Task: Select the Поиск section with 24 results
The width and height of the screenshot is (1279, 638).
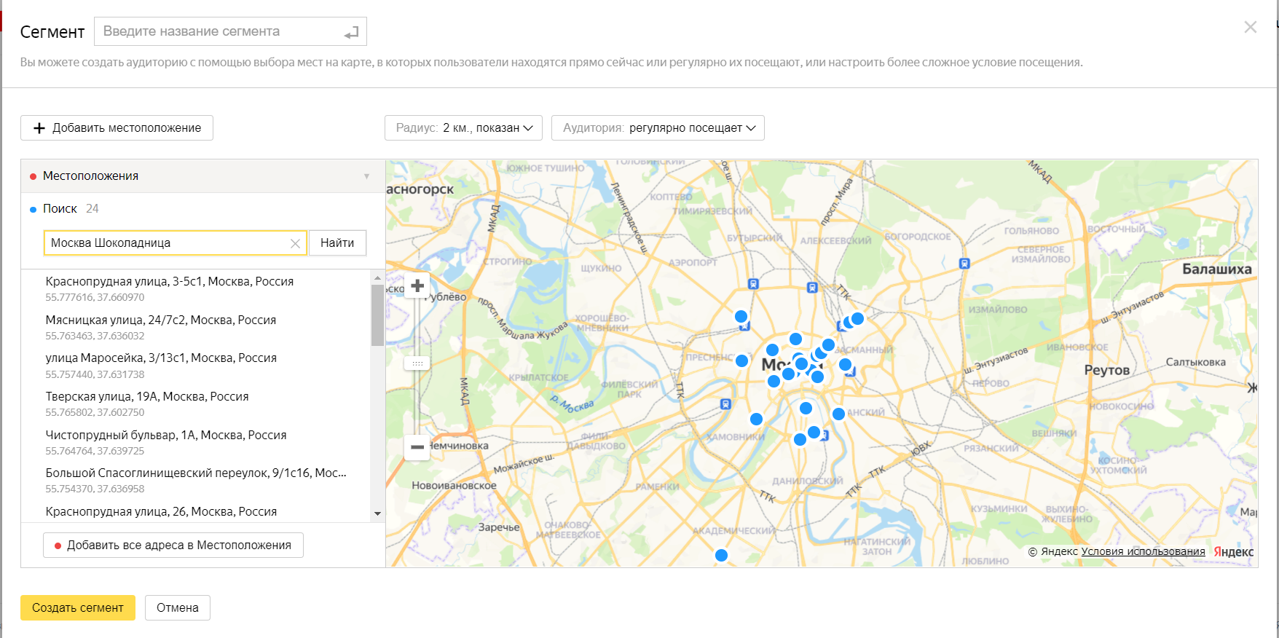Action: tap(60, 209)
